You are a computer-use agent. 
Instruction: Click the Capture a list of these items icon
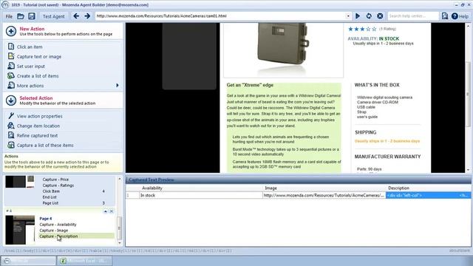click(11, 145)
